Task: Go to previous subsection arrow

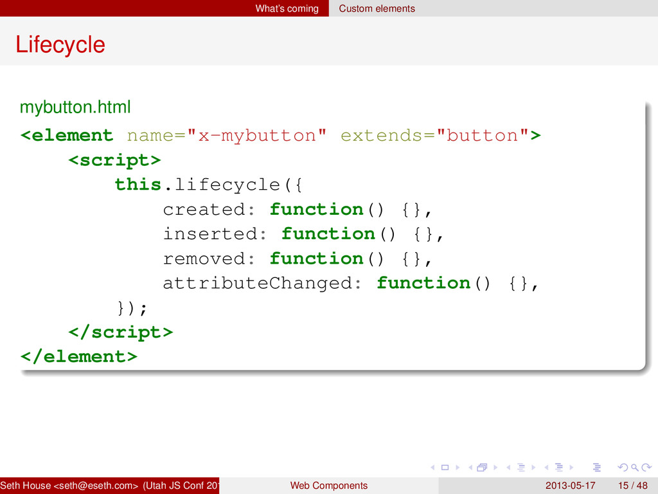Action: click(x=508, y=467)
